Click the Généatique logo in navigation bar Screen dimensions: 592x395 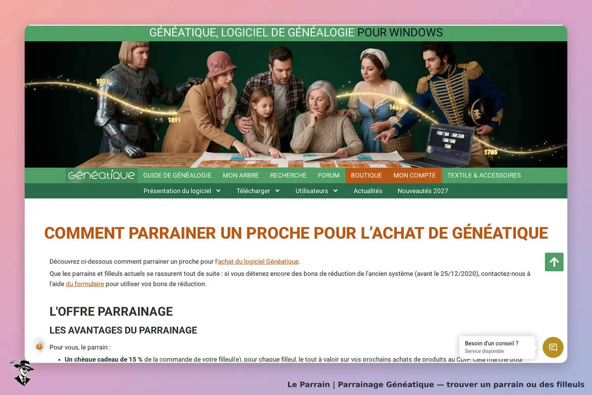point(102,175)
